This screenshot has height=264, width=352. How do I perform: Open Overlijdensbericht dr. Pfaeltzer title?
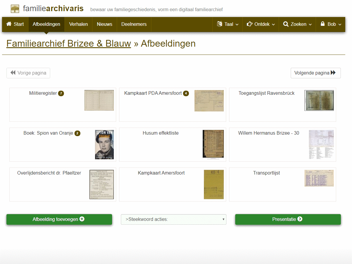(x=49, y=173)
